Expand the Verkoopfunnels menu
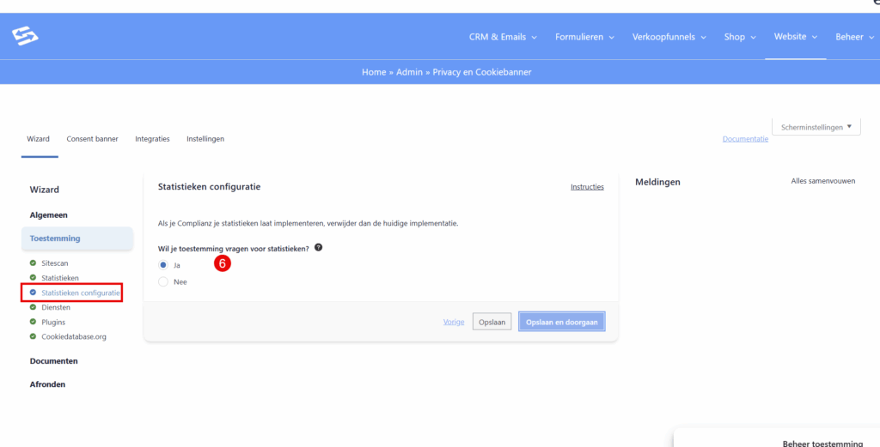 pyautogui.click(x=669, y=37)
